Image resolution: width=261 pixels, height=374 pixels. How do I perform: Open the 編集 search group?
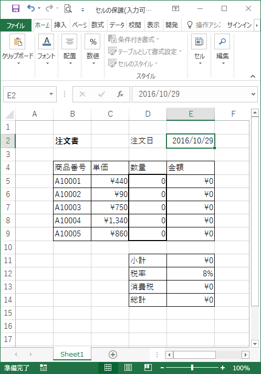[x=222, y=49]
